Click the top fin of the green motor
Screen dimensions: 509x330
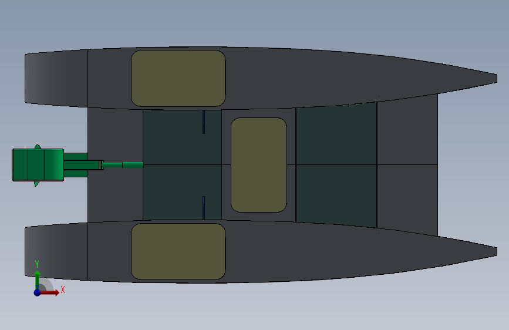pyautogui.click(x=38, y=147)
